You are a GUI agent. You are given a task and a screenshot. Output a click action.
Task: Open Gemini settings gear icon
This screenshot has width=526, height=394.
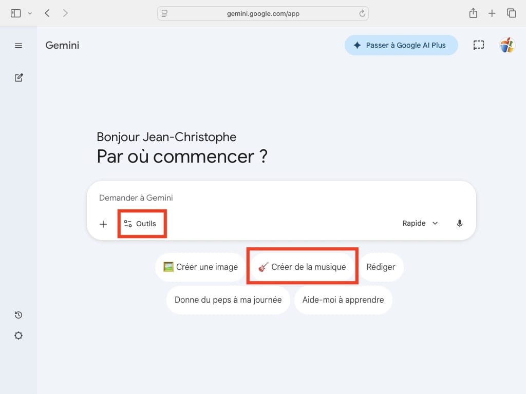(x=18, y=336)
